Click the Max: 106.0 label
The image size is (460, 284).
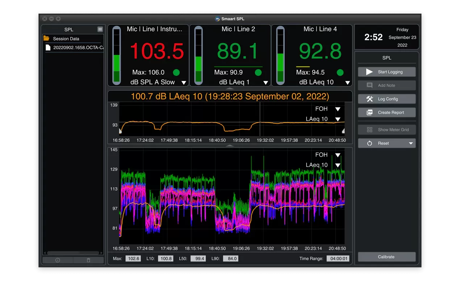[x=148, y=72]
